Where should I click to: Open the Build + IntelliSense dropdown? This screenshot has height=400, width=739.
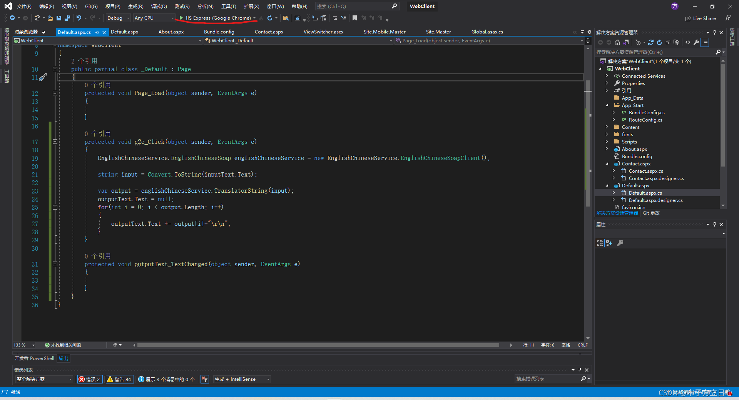(242, 379)
